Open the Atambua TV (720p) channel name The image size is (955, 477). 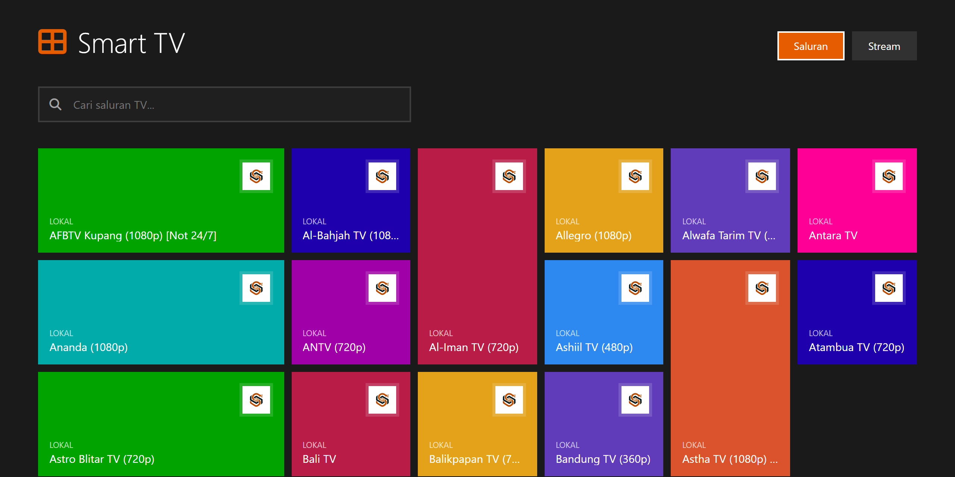tap(857, 347)
